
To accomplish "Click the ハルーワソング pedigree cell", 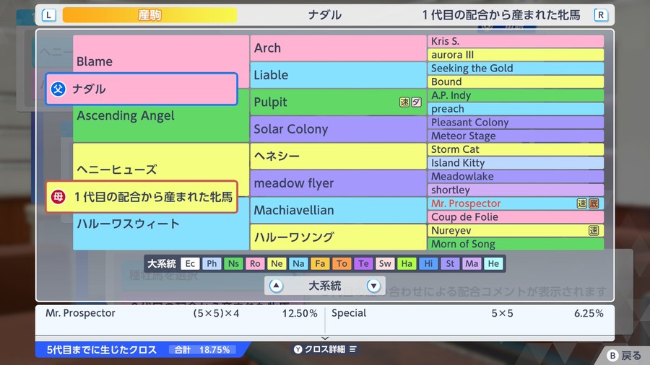I will [338, 237].
